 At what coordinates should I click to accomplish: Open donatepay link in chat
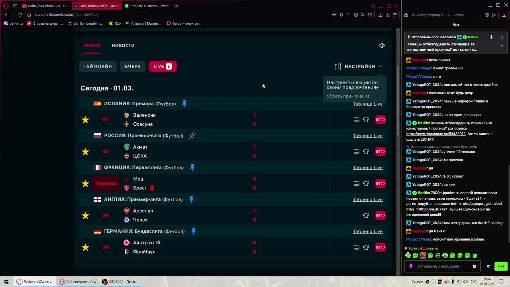click(x=436, y=134)
